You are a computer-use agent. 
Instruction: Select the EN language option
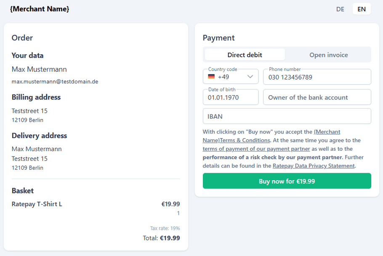tap(362, 9)
